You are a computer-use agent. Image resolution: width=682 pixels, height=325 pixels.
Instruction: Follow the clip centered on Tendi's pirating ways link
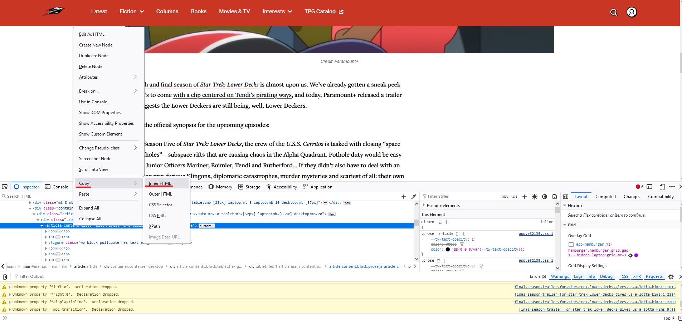click(x=232, y=95)
